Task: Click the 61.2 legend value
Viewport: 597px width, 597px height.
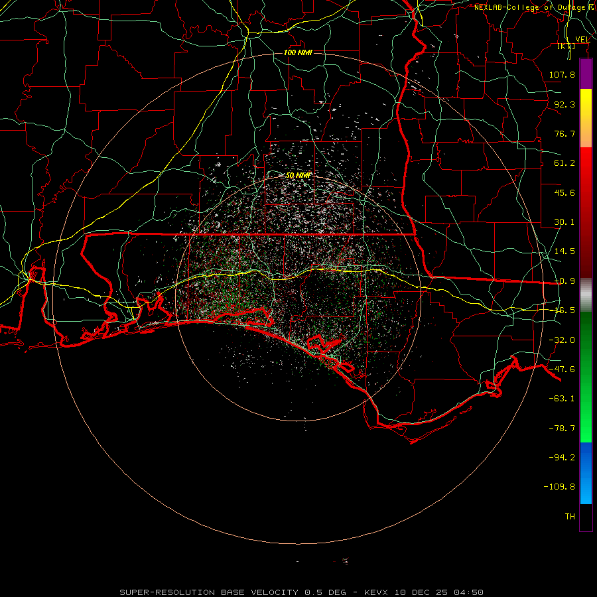Action: coord(564,163)
